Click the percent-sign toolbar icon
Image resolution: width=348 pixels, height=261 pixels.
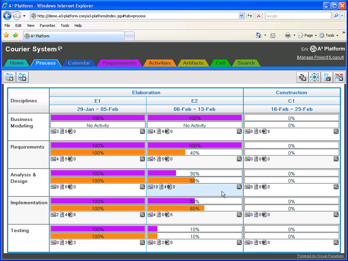tap(302, 77)
